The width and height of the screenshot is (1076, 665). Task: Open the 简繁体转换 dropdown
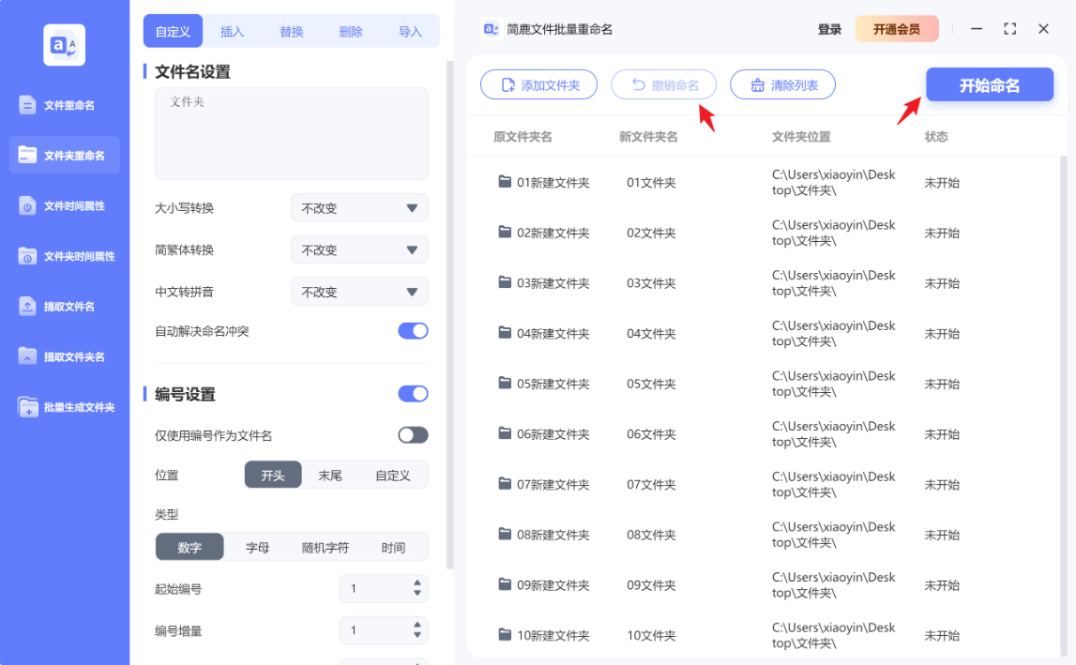[359, 249]
